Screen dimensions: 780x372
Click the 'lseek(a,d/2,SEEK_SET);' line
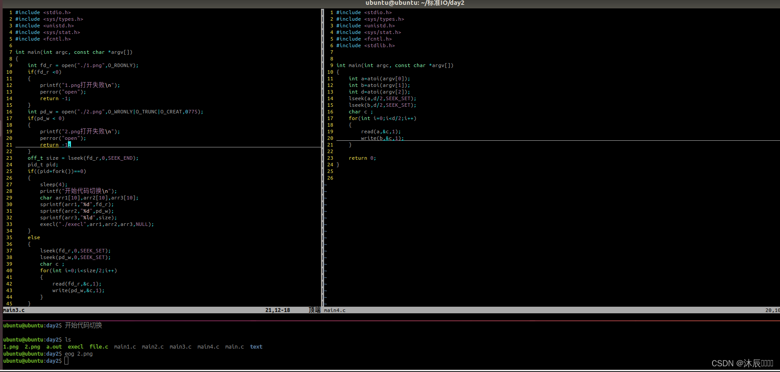(x=382, y=98)
